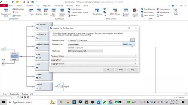
Task: Click the save icon in quick access toolbar
Action: coord(23,2)
